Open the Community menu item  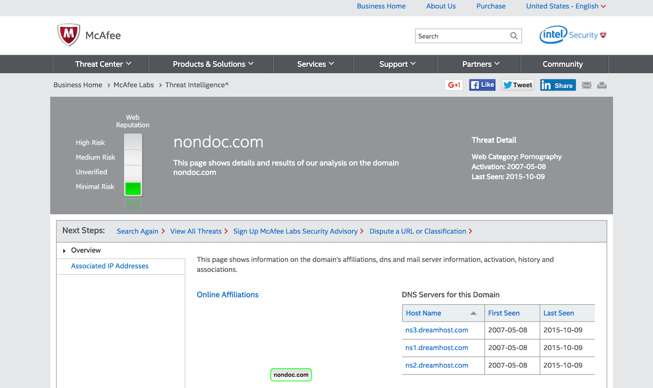click(x=562, y=64)
